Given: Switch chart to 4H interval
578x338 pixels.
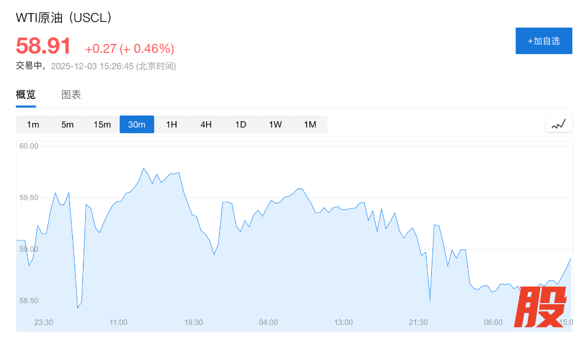Looking at the screenshot, I should tap(206, 124).
